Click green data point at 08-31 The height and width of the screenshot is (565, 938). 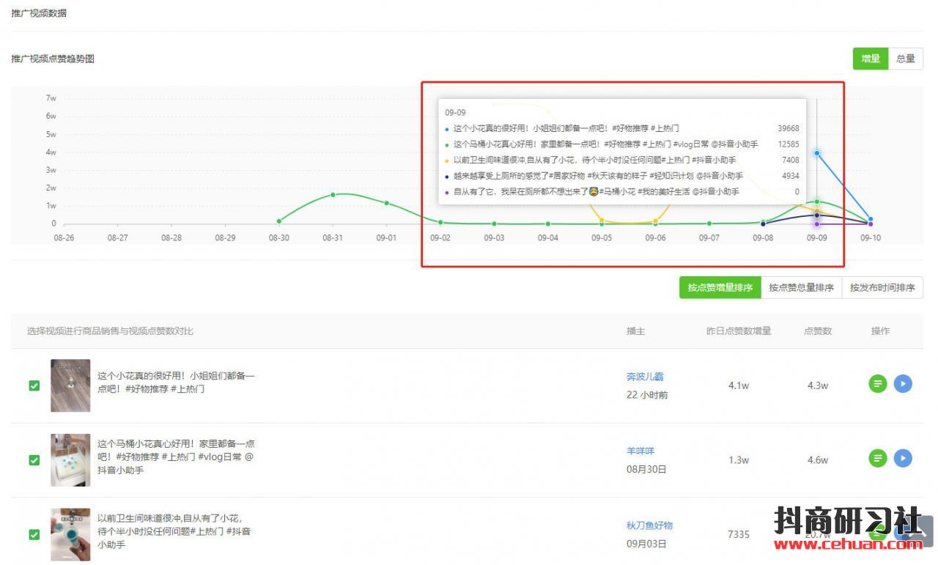(x=333, y=195)
